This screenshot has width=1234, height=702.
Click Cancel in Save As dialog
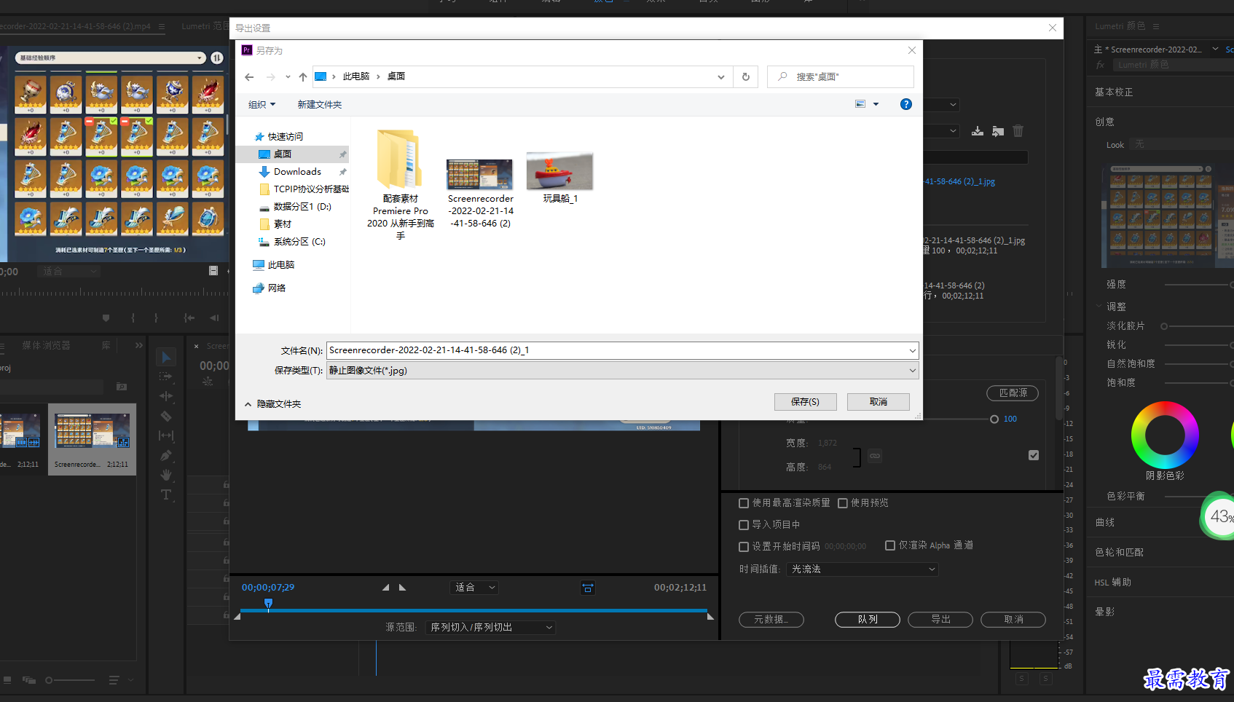tap(879, 402)
